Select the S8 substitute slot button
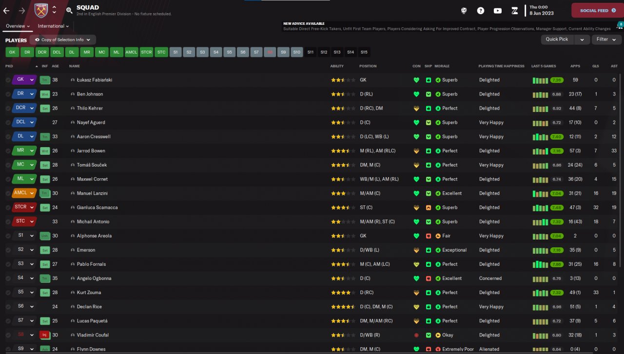Viewport: 624px width, 354px height. [x=270, y=52]
